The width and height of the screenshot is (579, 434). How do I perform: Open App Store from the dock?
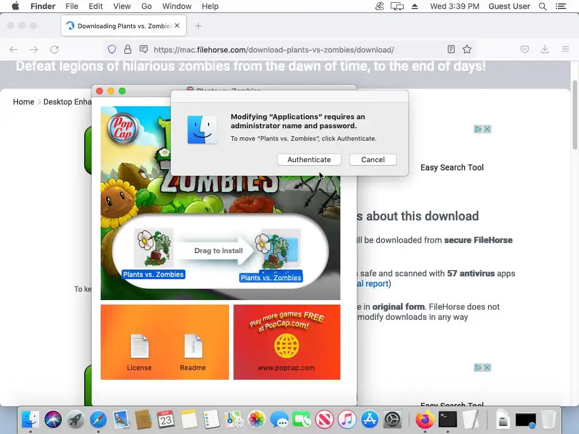coord(370,420)
